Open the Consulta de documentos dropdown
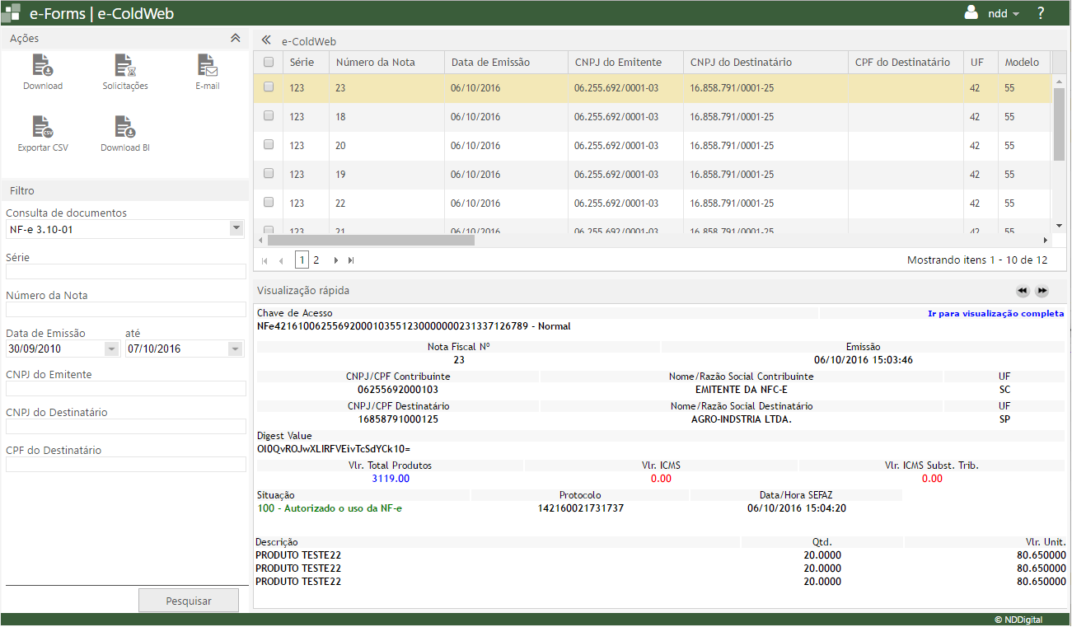1072x627 pixels. [x=236, y=228]
